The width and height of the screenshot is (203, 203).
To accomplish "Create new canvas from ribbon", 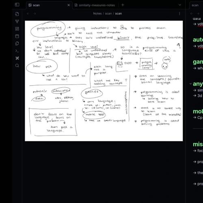I will (17, 29).
